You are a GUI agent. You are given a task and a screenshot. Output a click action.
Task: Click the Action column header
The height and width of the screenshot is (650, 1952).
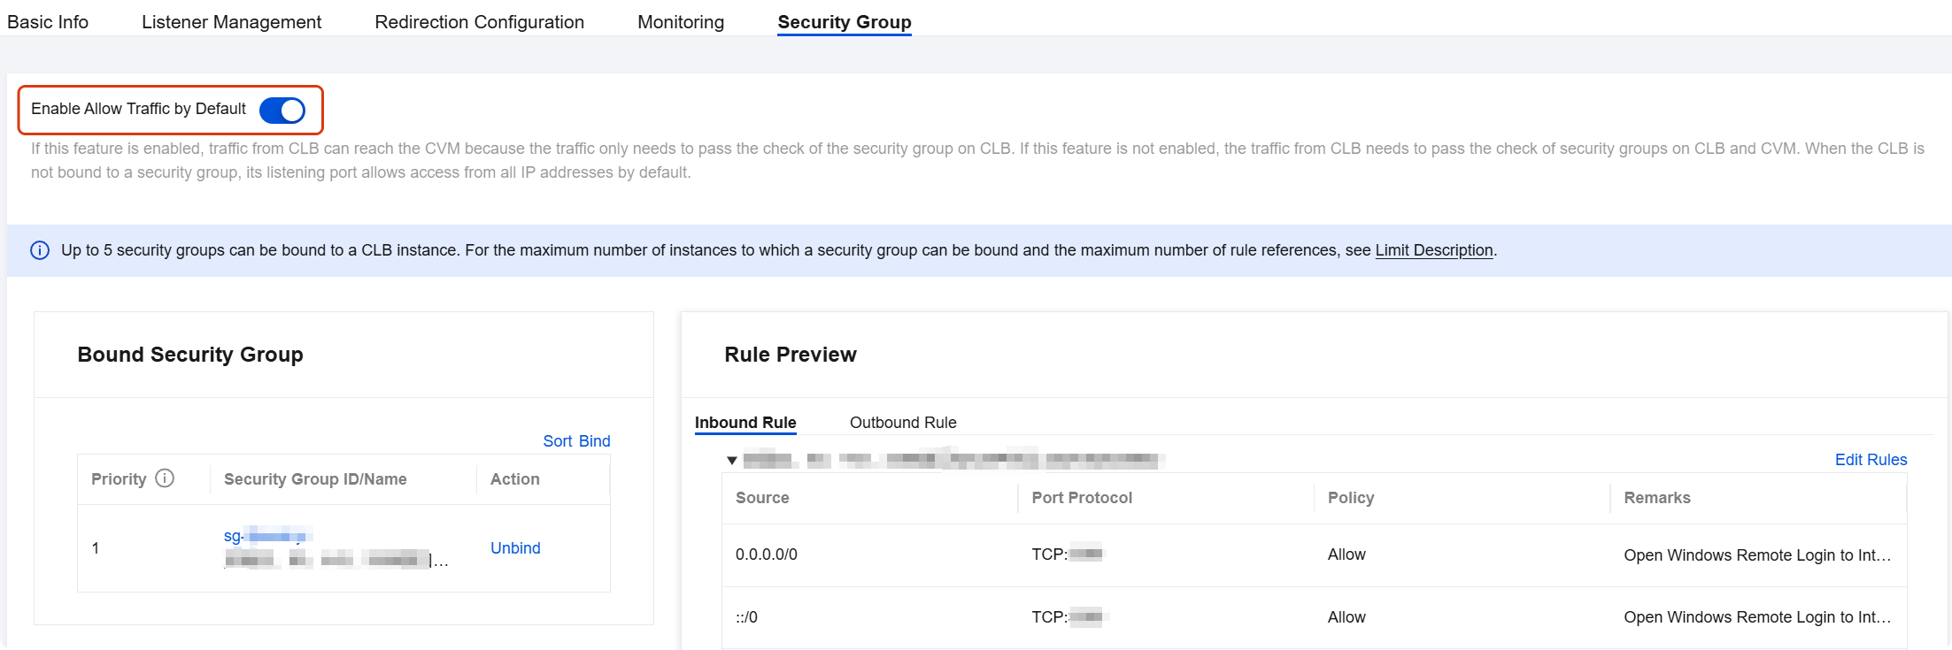tap(515, 479)
